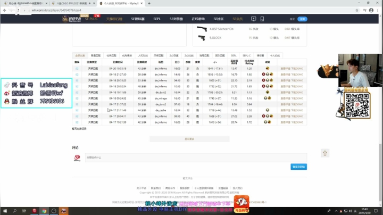Screen dimensions: 383x215
Task: Click the browser back arrow
Action: pyautogui.click(x=5, y=10)
